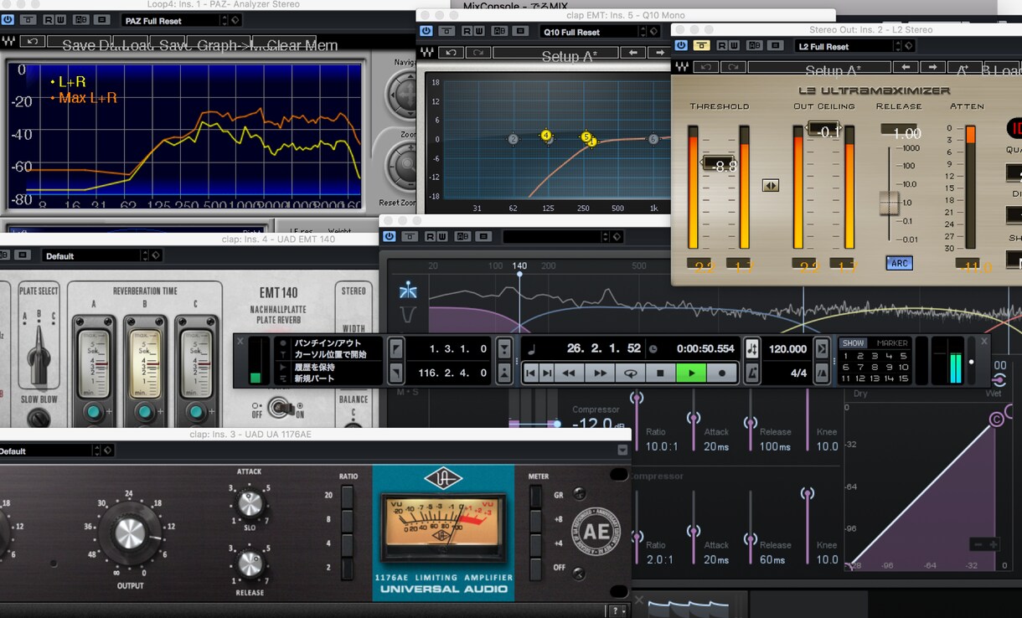Go to previous marker in the transport bar
This screenshot has width=1022, height=618.
coord(530,373)
